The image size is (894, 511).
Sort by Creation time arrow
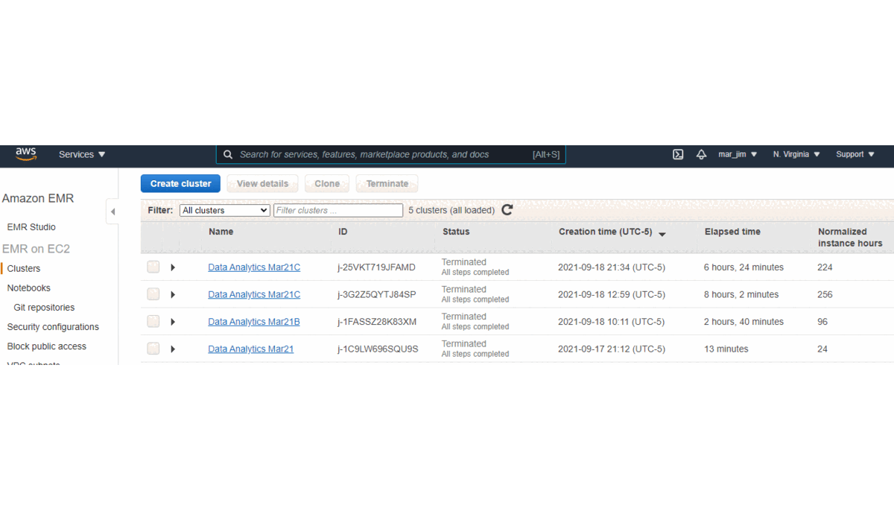pos(662,234)
